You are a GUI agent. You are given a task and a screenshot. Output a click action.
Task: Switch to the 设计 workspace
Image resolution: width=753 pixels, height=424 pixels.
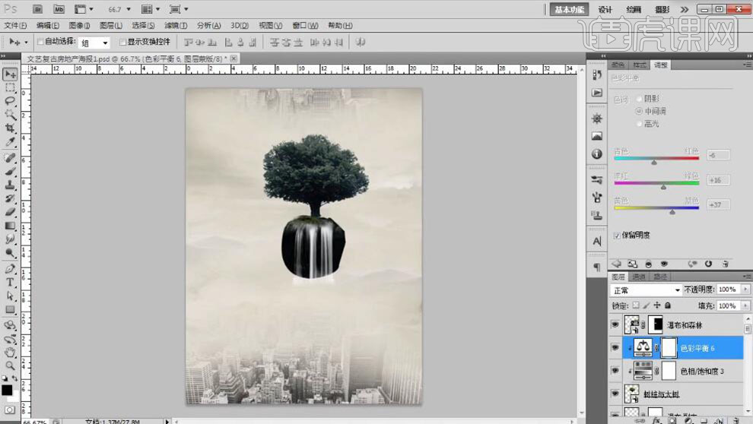click(605, 10)
